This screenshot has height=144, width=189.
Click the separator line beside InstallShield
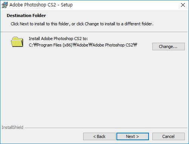[x=106, y=128]
